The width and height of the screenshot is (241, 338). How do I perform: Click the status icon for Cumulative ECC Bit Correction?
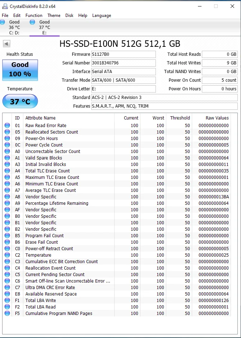[7, 261]
